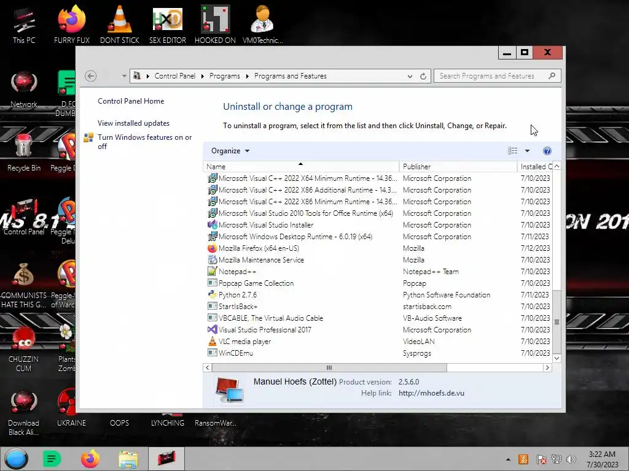Screen dimensions: 629x471
Task: Select Python 2.7.6 entry
Action: [378, 295]
